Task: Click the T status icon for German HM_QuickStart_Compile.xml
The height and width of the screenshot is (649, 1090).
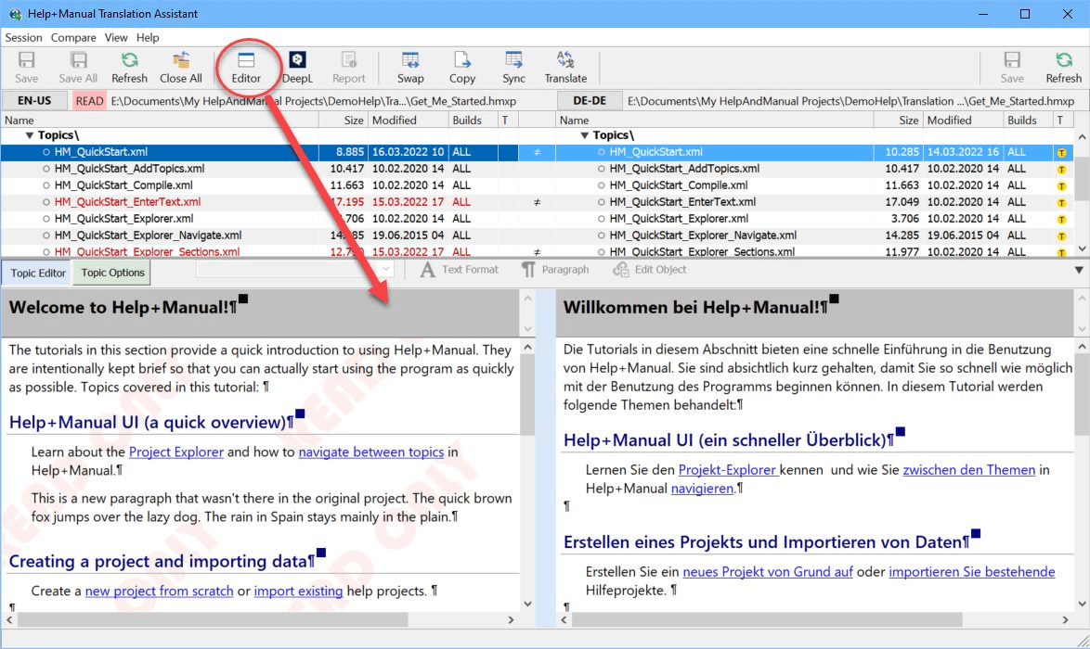Action: pos(1061,185)
